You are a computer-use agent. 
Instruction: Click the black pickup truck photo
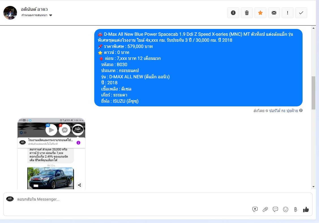[51, 178]
